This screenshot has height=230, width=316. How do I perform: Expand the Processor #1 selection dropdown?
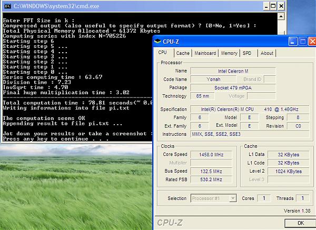coord(233,198)
